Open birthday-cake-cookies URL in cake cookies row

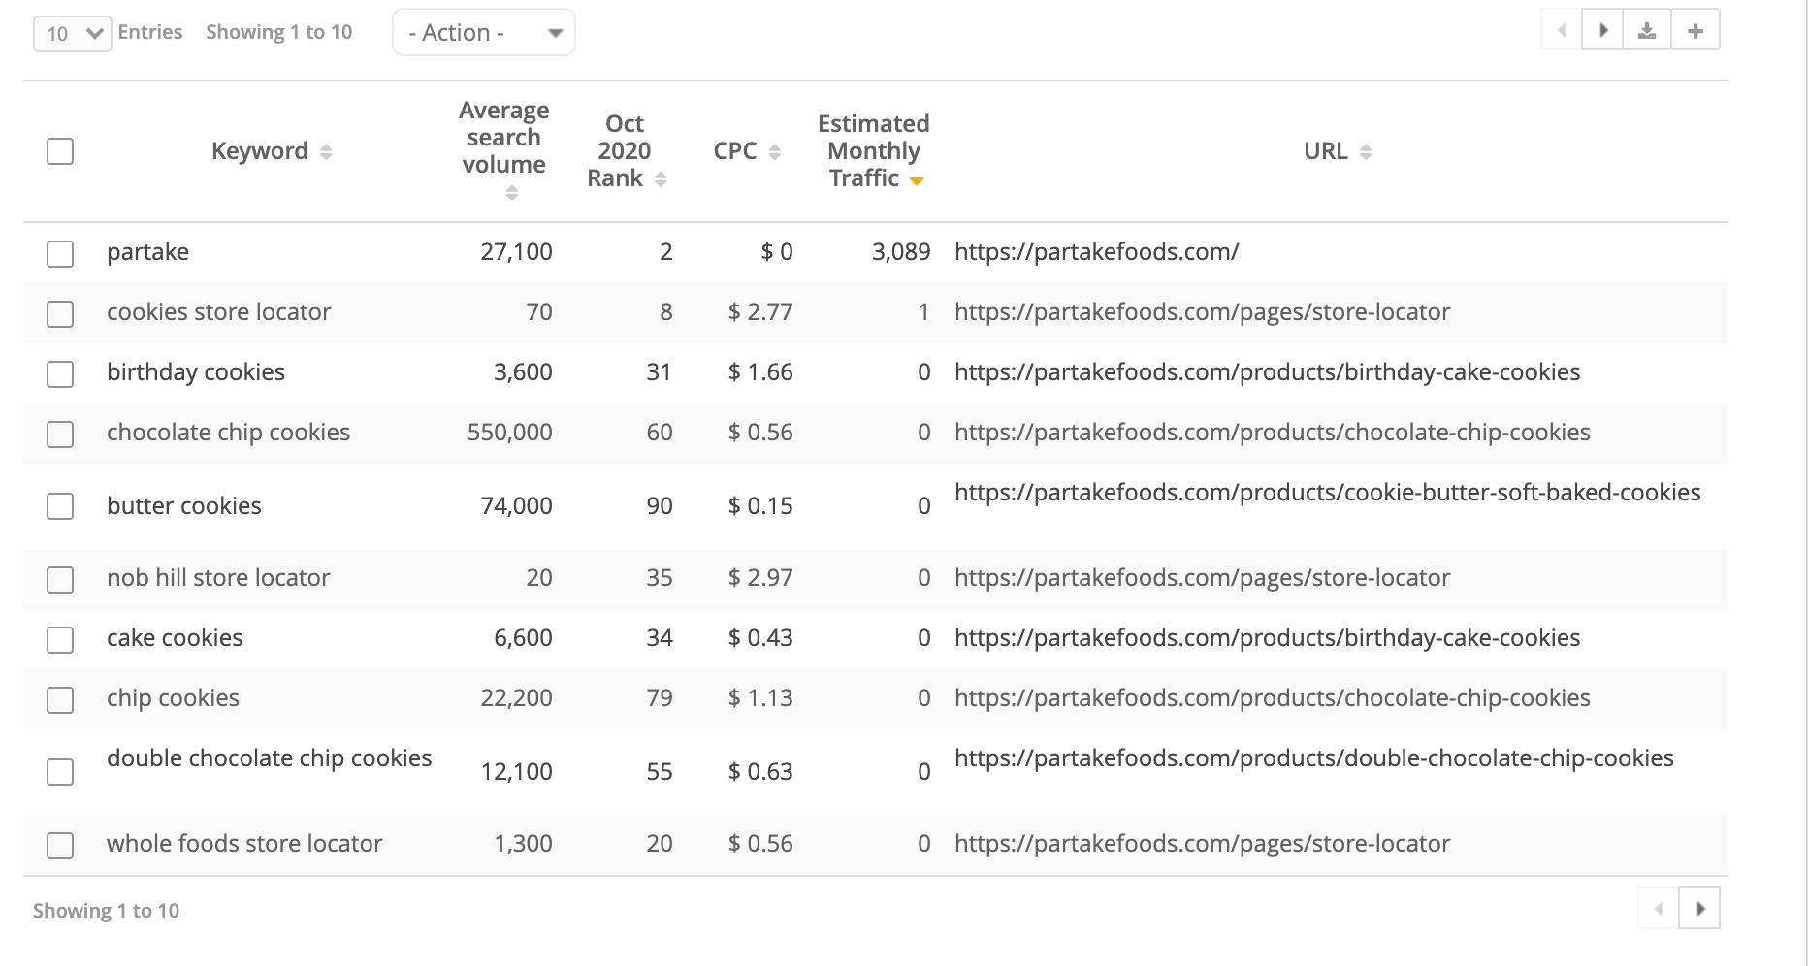pyautogui.click(x=1268, y=638)
